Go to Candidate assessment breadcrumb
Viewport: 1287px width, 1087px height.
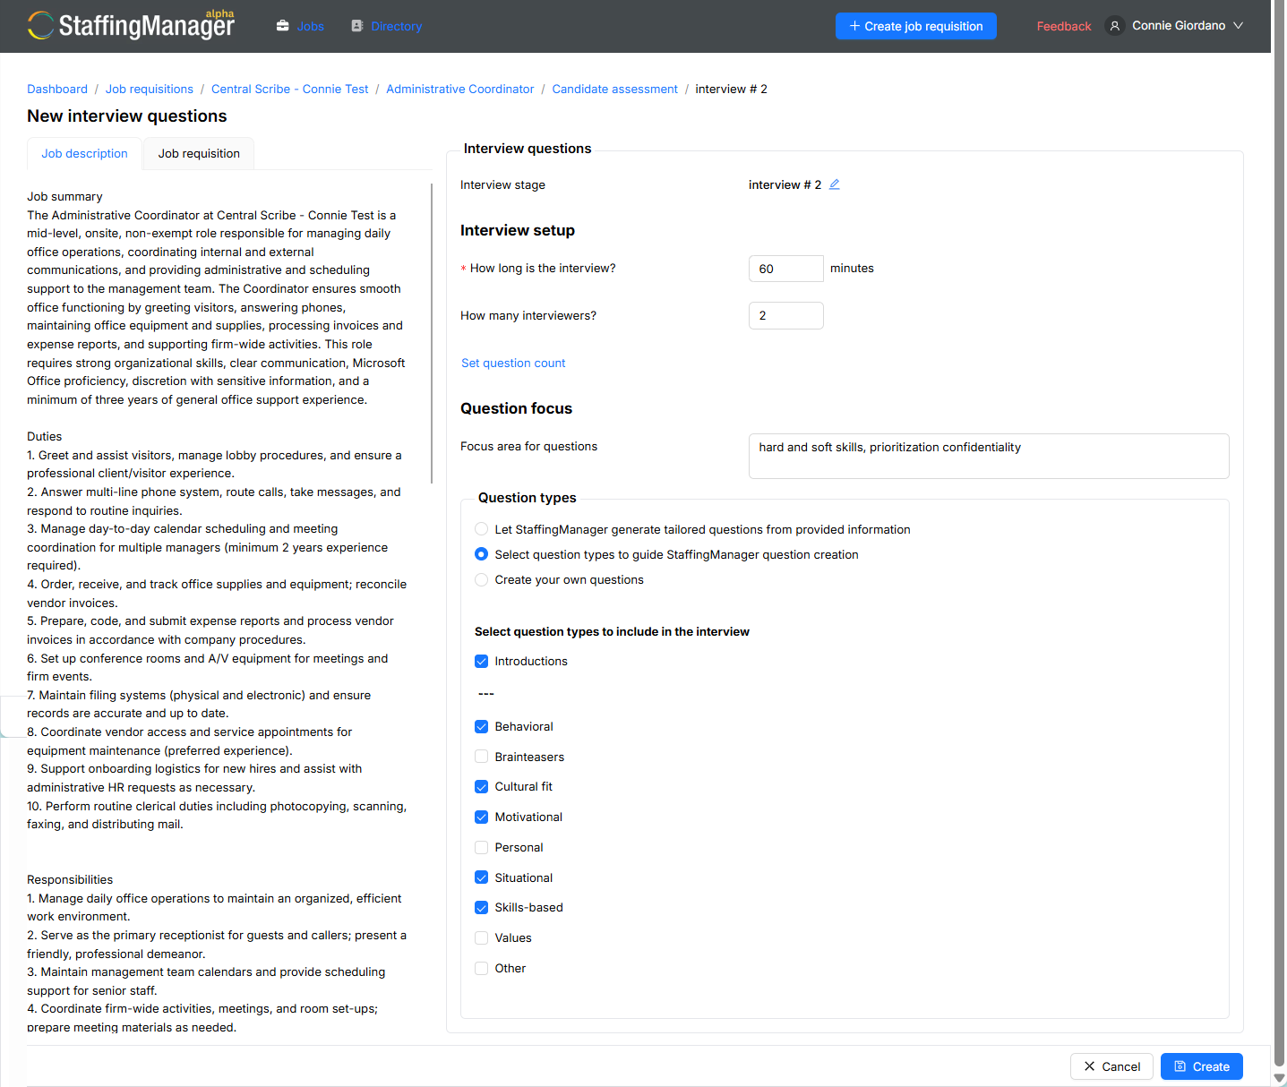click(615, 89)
